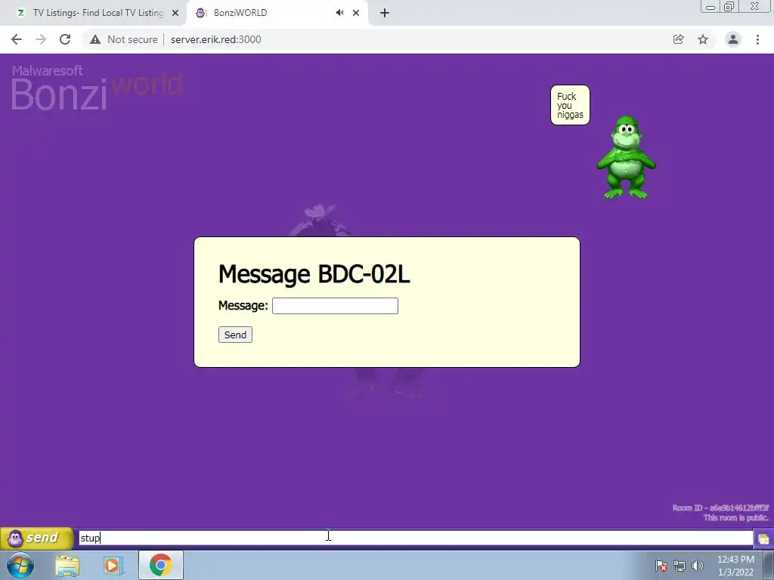Click the Room ID text
This screenshot has height=580, width=774.
tap(720, 507)
